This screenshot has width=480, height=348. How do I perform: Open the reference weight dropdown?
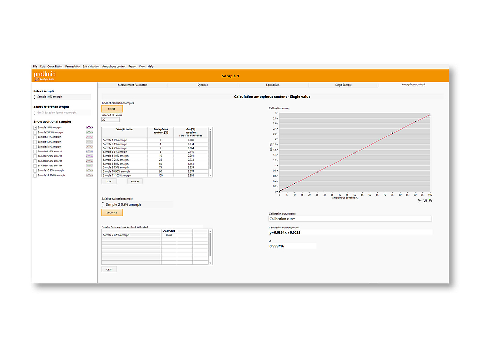click(62, 112)
